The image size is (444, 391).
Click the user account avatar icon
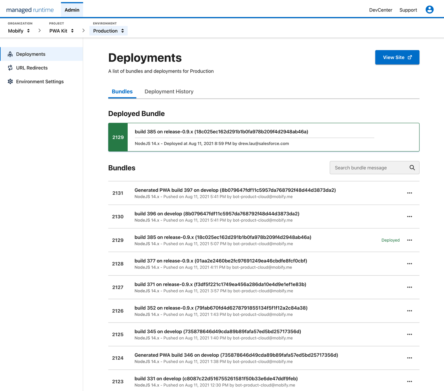(x=429, y=10)
